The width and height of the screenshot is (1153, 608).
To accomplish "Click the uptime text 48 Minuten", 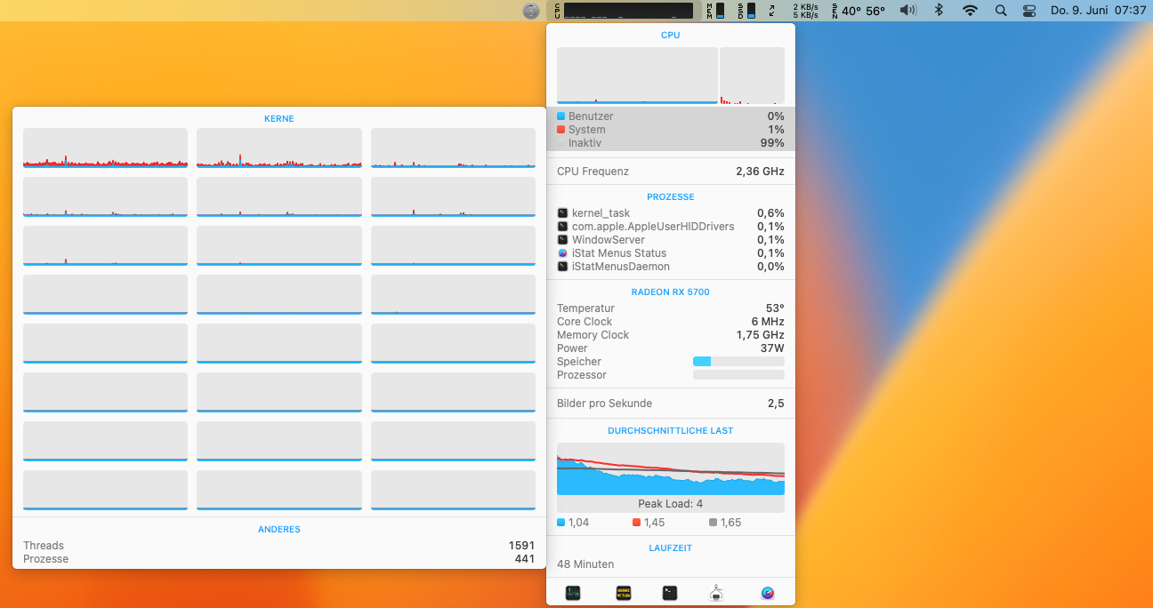I will tap(585, 564).
